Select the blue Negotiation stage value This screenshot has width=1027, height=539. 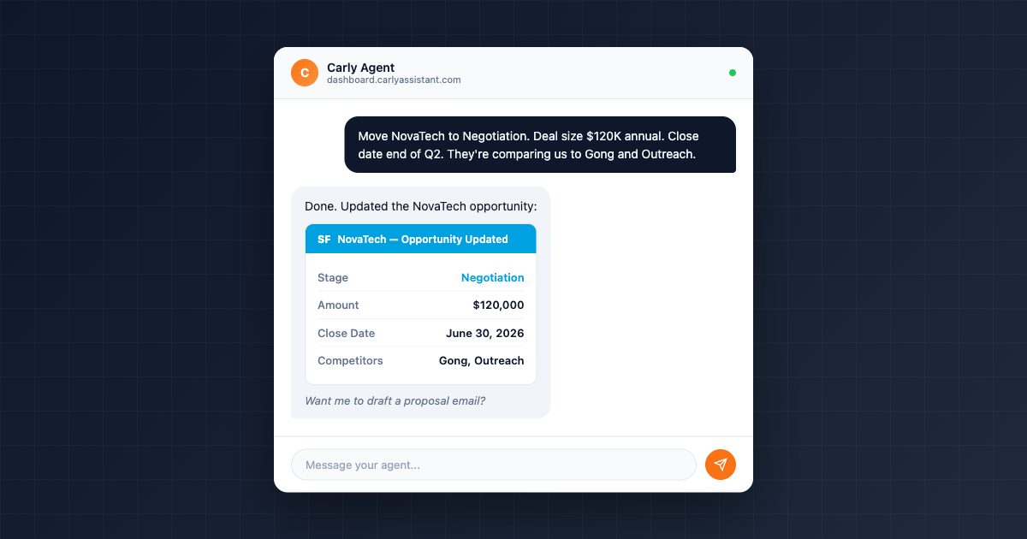tap(492, 277)
